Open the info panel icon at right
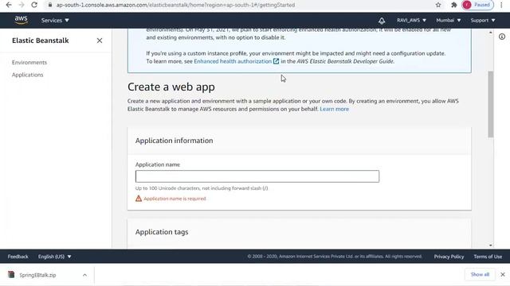 [502, 37]
